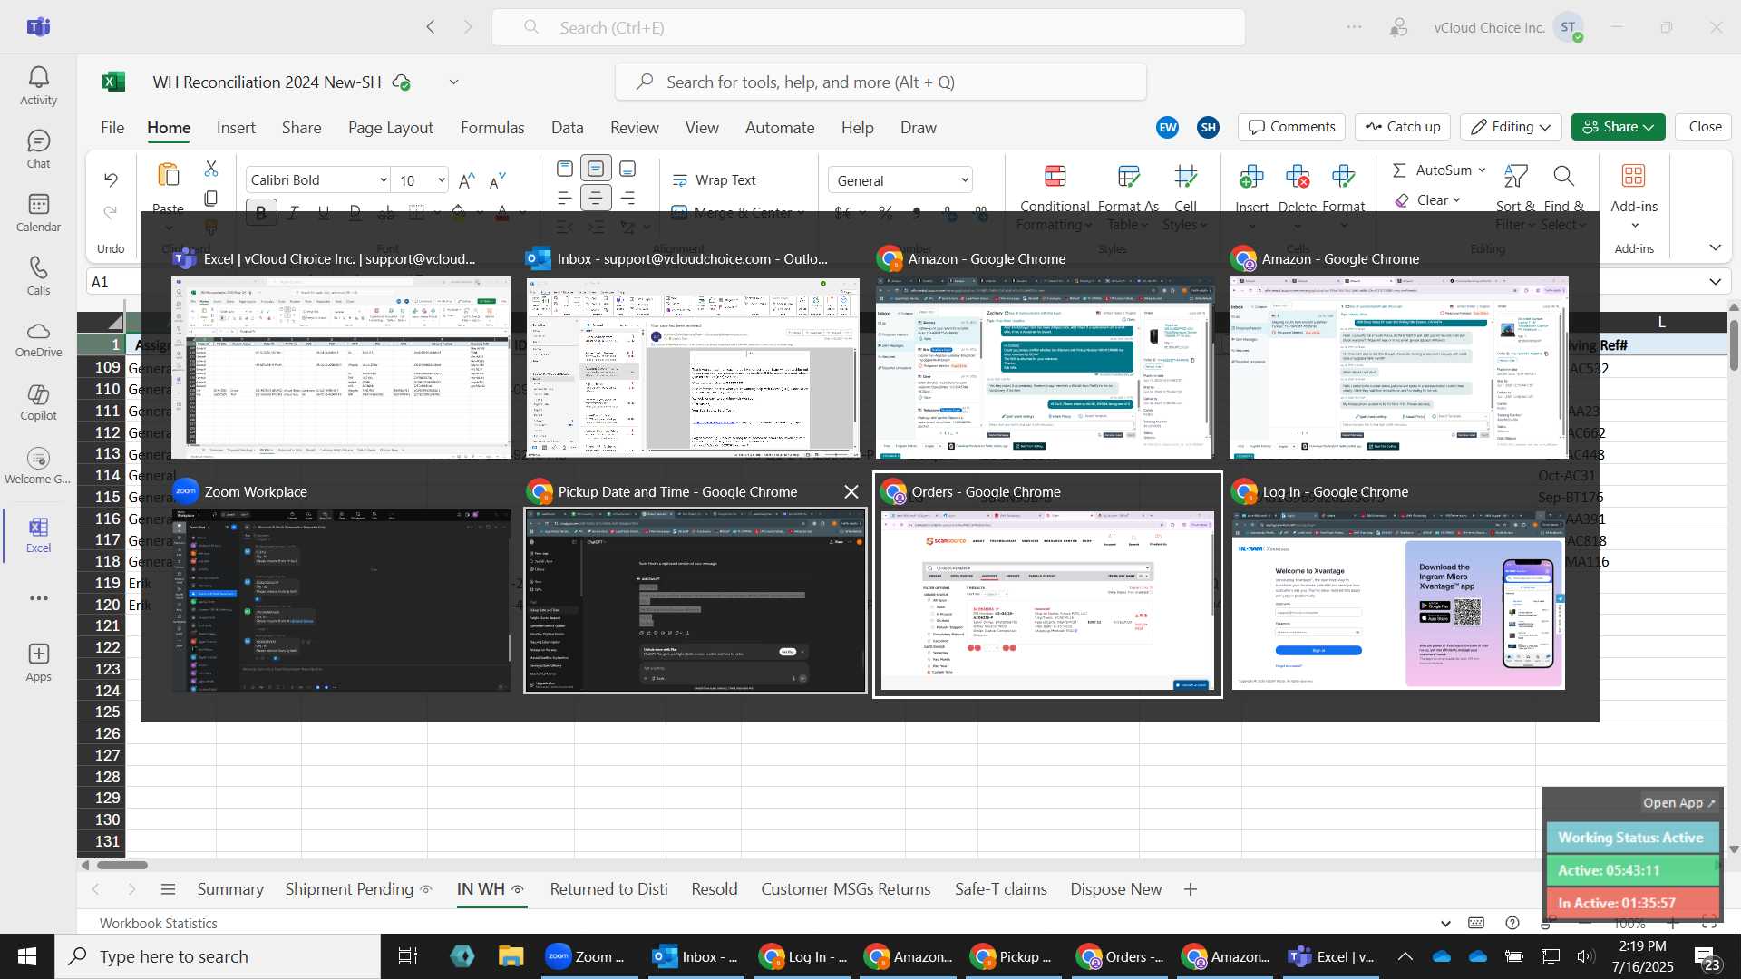Open all sheets list icon
This screenshot has height=979, width=1741.
pos(168,889)
